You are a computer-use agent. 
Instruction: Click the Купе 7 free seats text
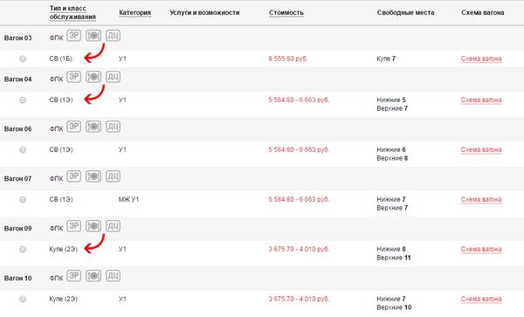click(x=386, y=59)
